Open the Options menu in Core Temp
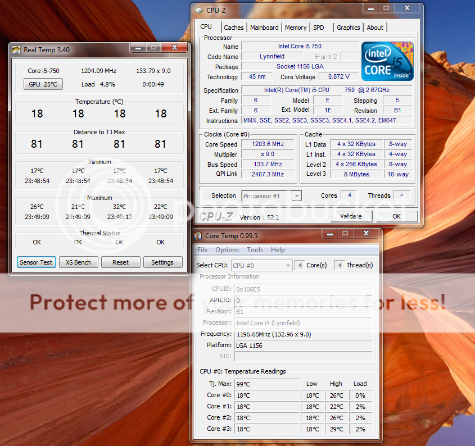The height and width of the screenshot is (446, 475). pos(227,250)
